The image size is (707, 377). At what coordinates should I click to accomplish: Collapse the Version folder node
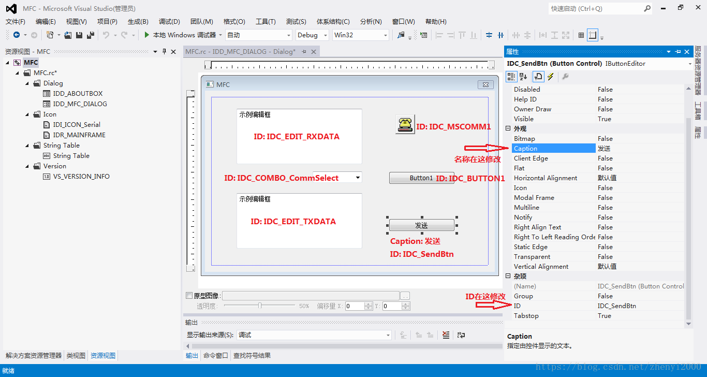click(27, 166)
